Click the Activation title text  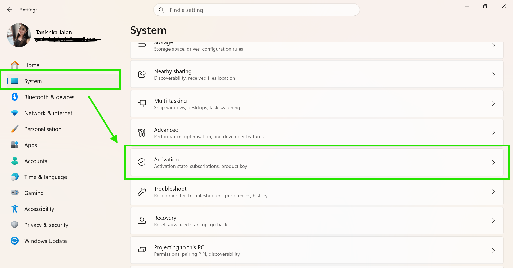click(x=166, y=159)
